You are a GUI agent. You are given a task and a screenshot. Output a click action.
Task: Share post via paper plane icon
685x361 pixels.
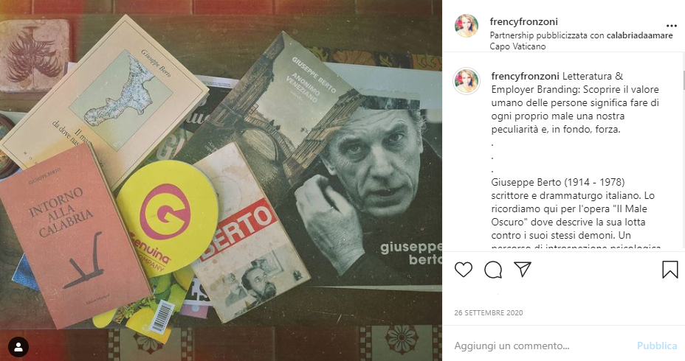(523, 270)
